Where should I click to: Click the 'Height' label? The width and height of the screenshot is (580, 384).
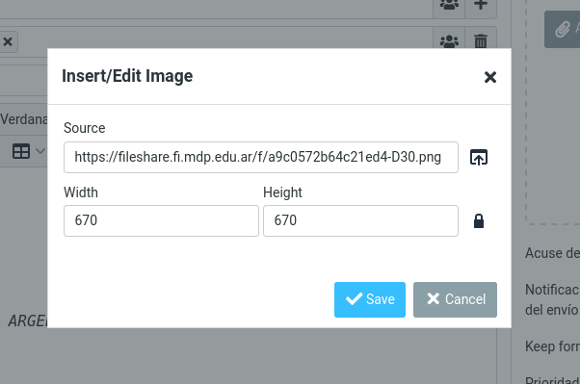pos(282,192)
